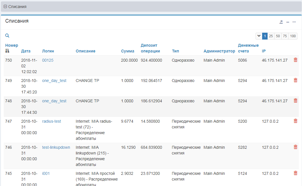Image resolution: width=302 pixels, height=186 pixels.
Task: Collapse the Списания section via minus box
Action: [x=5, y=7]
